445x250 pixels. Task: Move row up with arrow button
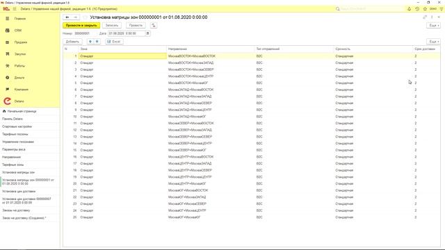click(x=90, y=42)
